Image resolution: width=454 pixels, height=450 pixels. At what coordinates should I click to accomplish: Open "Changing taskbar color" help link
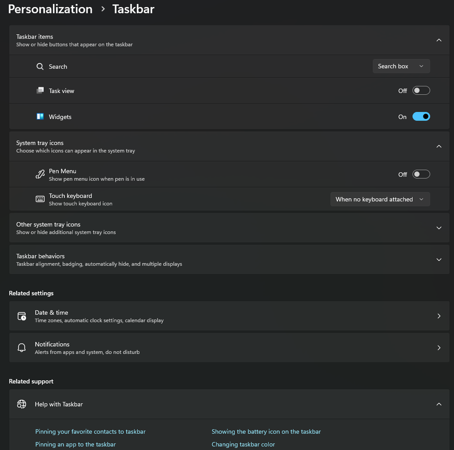tap(243, 444)
